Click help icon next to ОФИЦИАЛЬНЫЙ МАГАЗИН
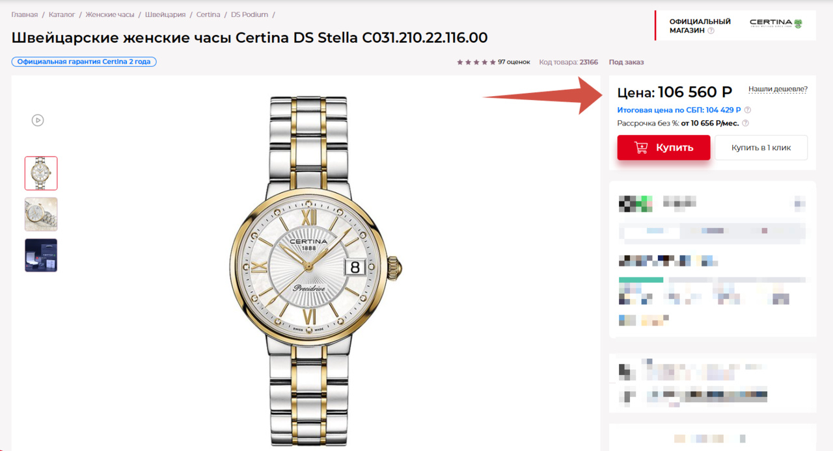 711,31
